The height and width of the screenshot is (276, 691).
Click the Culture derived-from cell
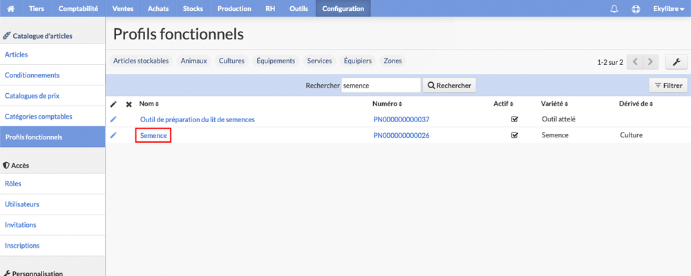pos(631,135)
